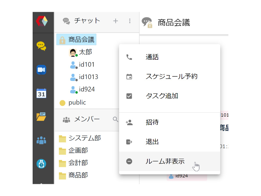Screen dimensions: 261x196
Task: Click the minus circle icon for ルーム非表示
Action: 129,161
